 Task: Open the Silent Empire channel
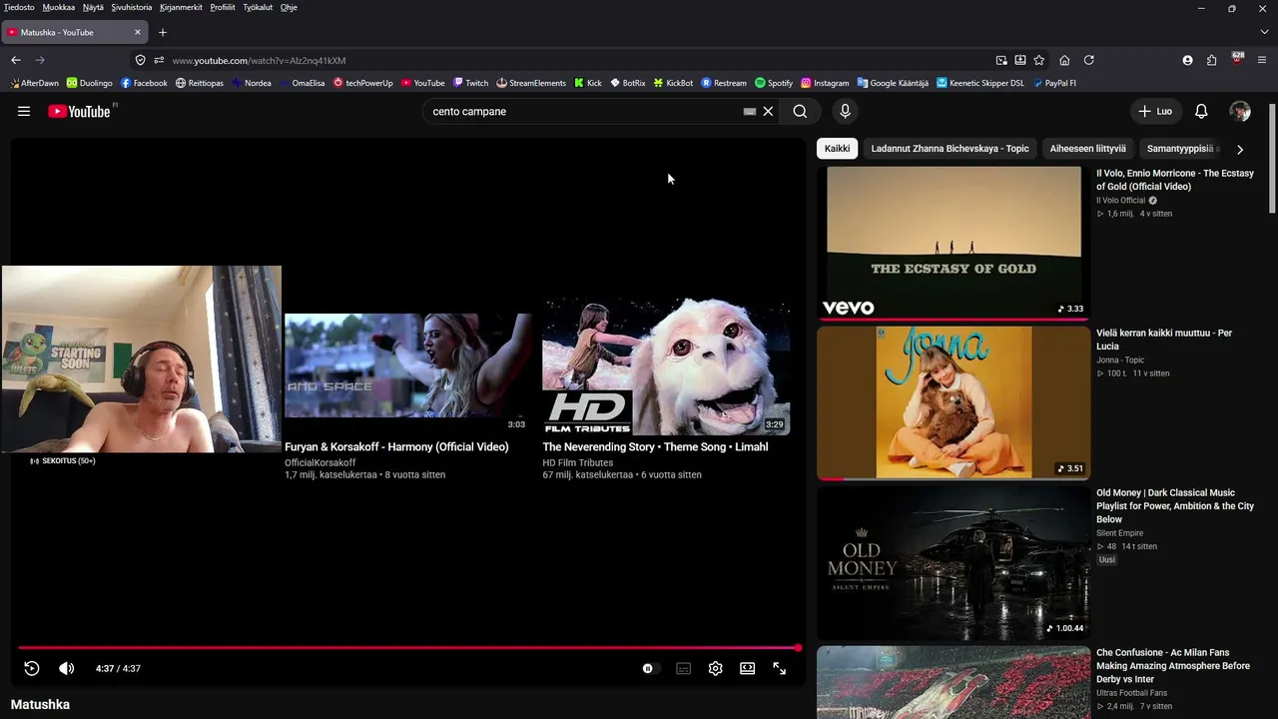[1119, 533]
